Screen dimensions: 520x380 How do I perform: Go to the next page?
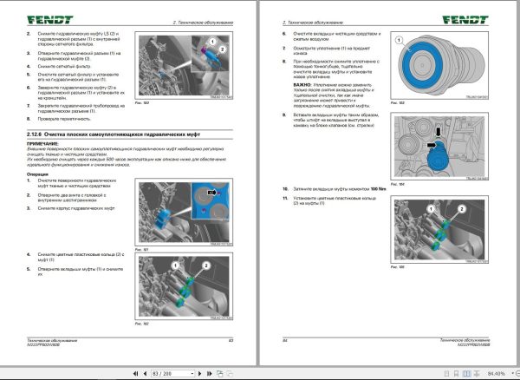(x=199, y=374)
